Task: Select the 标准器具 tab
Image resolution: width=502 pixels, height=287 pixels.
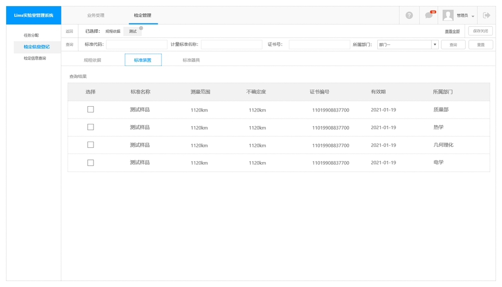Action: (191, 60)
